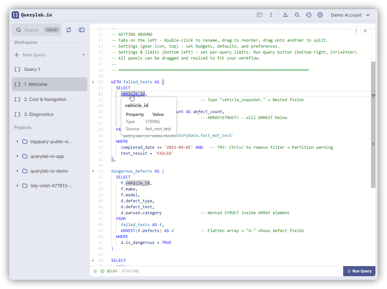387x289 pixels.
Task: Click the editor vertical scrollbar thumb
Action: coord(373,125)
